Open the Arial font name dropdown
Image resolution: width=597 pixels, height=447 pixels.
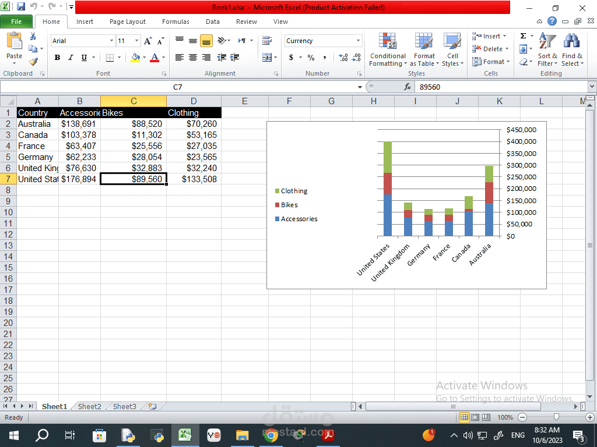(x=111, y=41)
